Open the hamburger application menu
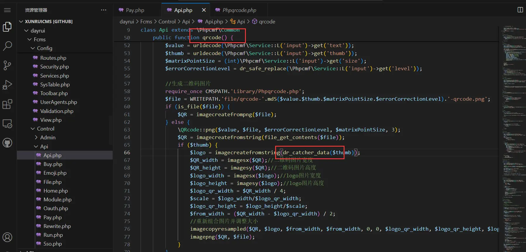Image resolution: width=526 pixels, height=252 pixels. (x=7, y=10)
